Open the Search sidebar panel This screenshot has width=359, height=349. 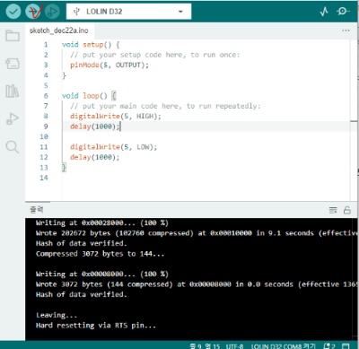coord(13,147)
